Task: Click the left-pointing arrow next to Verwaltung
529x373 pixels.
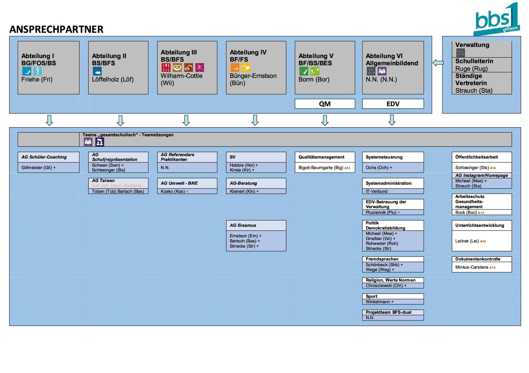Action: coord(438,63)
